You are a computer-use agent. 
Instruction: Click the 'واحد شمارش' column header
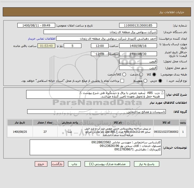(x=70, y=122)
